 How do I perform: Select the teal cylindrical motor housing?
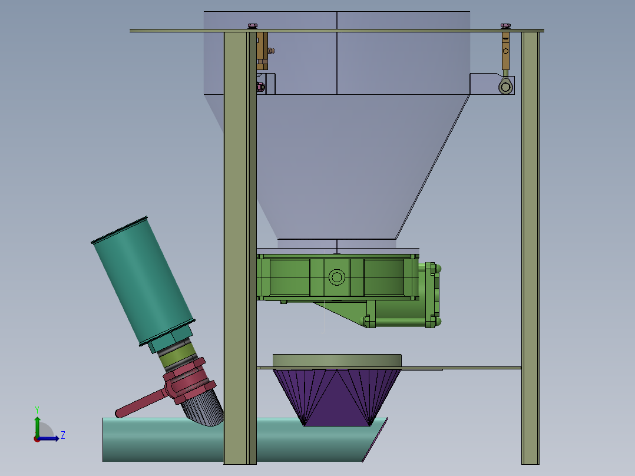[x=143, y=282]
